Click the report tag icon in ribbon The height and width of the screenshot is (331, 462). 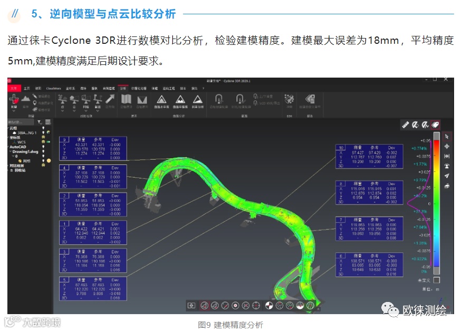pyautogui.click(x=310, y=99)
